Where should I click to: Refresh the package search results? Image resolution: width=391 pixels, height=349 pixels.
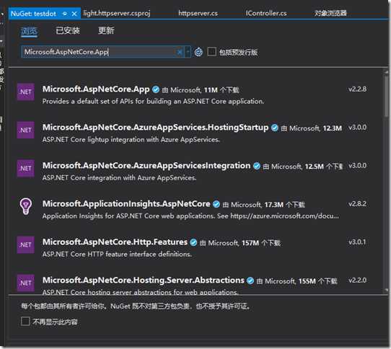point(198,52)
